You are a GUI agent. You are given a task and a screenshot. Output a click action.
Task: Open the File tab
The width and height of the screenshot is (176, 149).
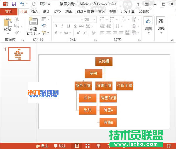[x=9, y=11]
